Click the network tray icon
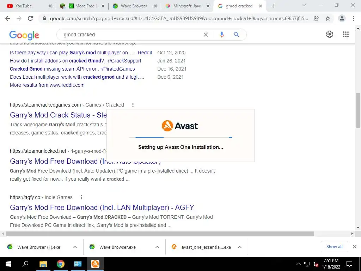 [x=307, y=264]
